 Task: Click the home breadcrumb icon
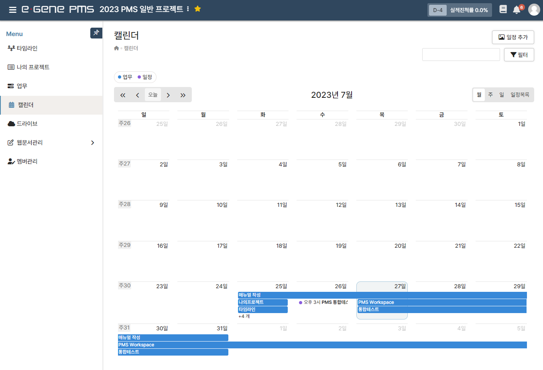pos(116,48)
